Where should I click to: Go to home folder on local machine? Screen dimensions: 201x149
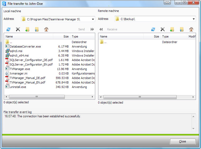click(x=46, y=29)
